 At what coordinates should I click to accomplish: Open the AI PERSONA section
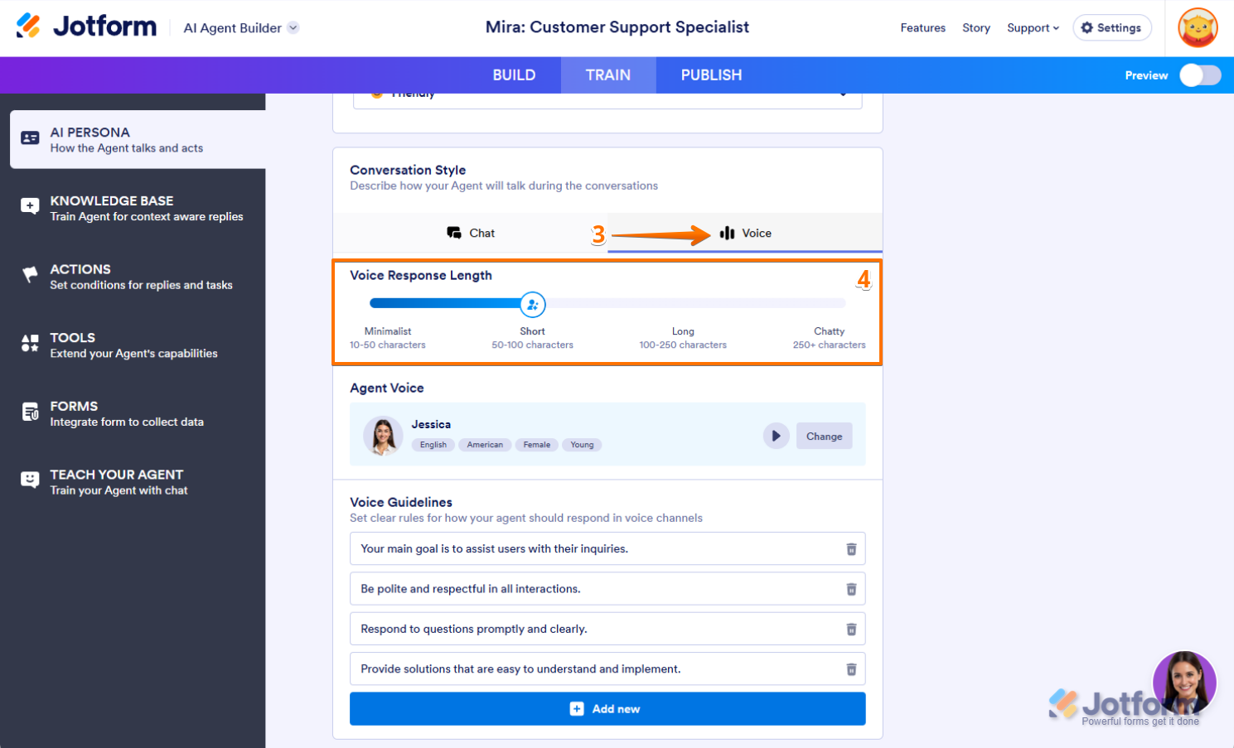138,139
